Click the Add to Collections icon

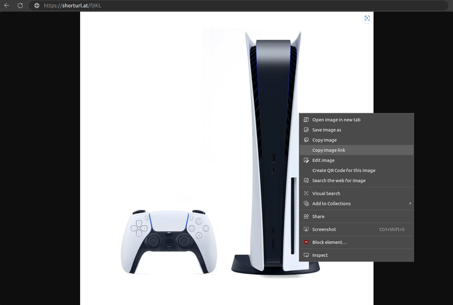click(306, 204)
